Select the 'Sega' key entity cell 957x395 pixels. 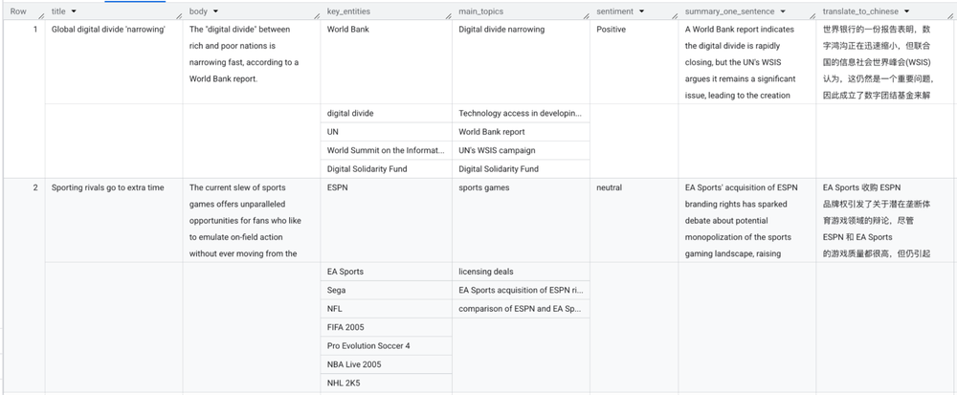click(x=337, y=290)
